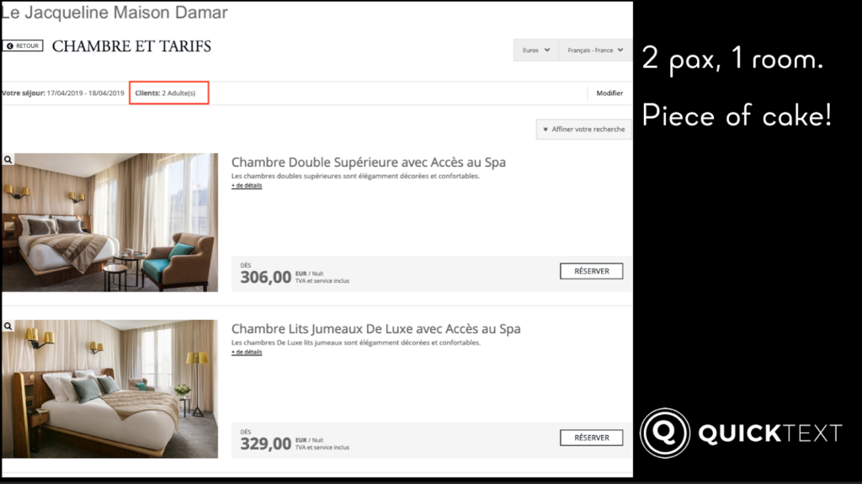862x484 pixels.
Task: Click the Quicktext logo icon
Action: 665,433
